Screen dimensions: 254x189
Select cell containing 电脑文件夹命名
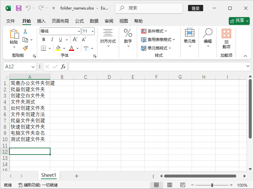coord(30,133)
